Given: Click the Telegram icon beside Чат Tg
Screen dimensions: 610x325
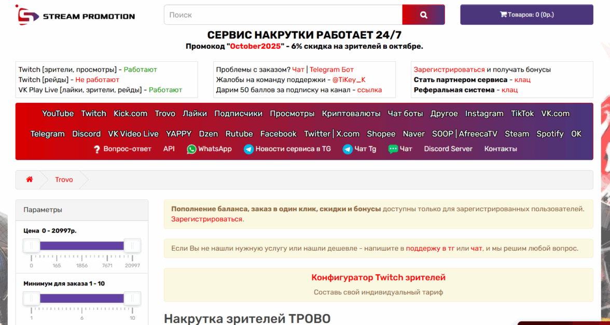Looking at the screenshot, I should tap(348, 149).
